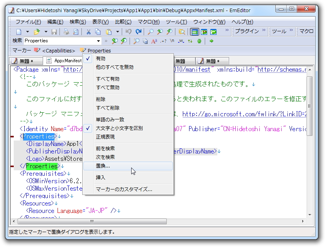
Task: Open マーカーのカスタマイズ... entry
Action: [x=128, y=189]
